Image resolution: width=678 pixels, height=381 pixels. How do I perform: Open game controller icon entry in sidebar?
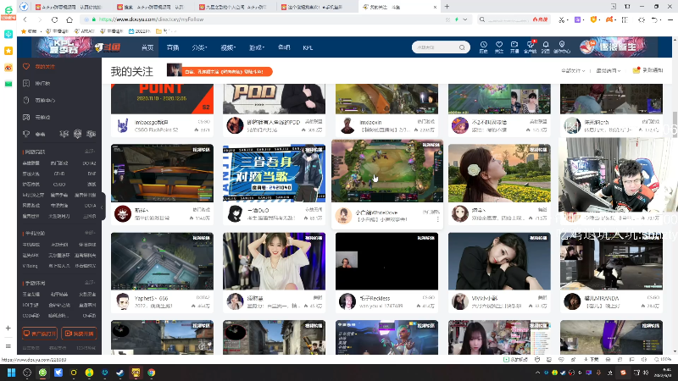(26, 117)
